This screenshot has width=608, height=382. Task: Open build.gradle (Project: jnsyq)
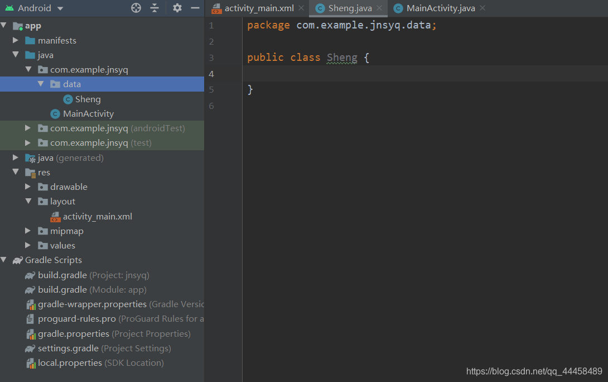(x=94, y=275)
